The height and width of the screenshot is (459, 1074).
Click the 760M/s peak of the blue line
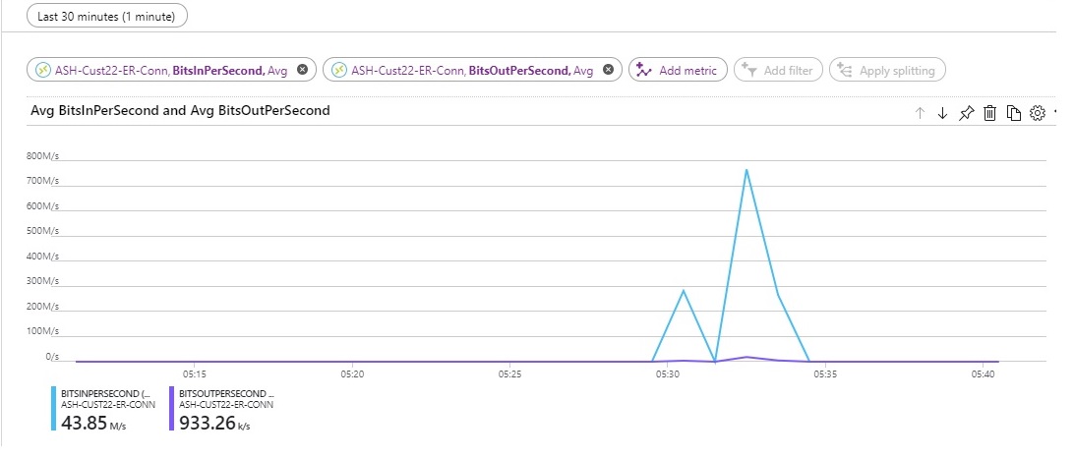[x=746, y=170]
